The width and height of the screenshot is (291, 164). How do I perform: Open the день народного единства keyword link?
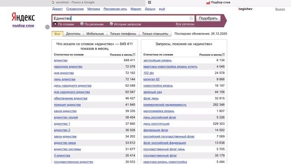click(73, 86)
